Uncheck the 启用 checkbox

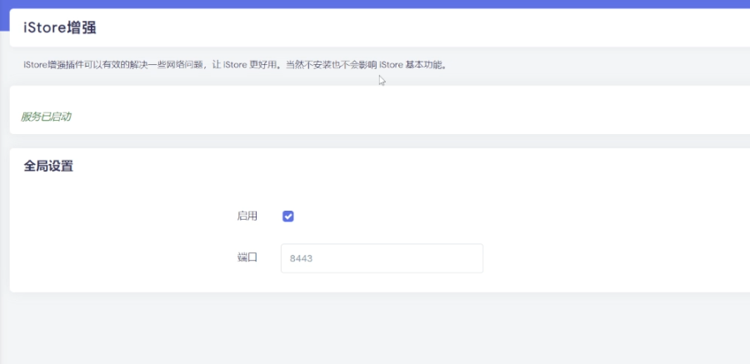pyautogui.click(x=288, y=217)
